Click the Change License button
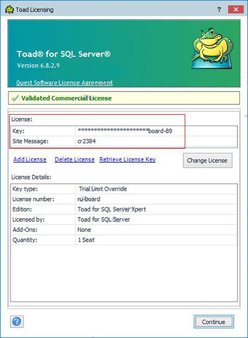The height and width of the screenshot is (338, 248). [x=207, y=160]
